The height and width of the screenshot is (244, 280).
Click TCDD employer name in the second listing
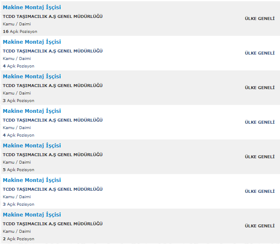[x=53, y=51]
